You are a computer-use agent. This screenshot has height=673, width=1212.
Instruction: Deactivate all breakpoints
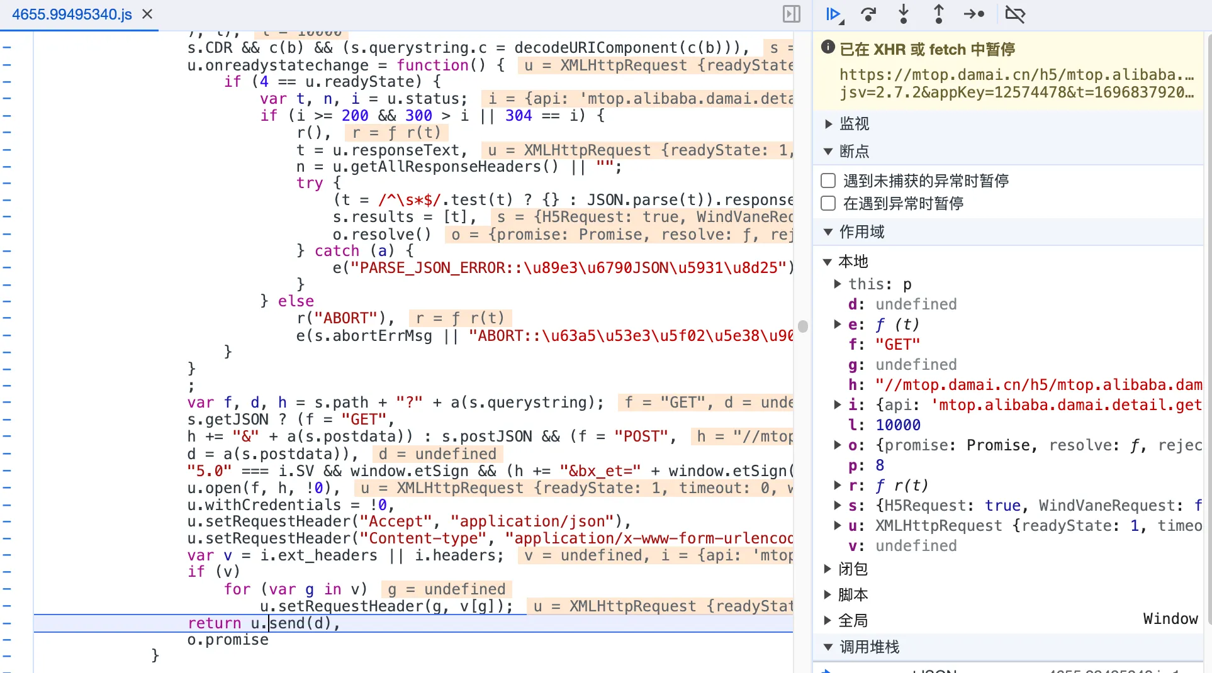coord(1015,14)
